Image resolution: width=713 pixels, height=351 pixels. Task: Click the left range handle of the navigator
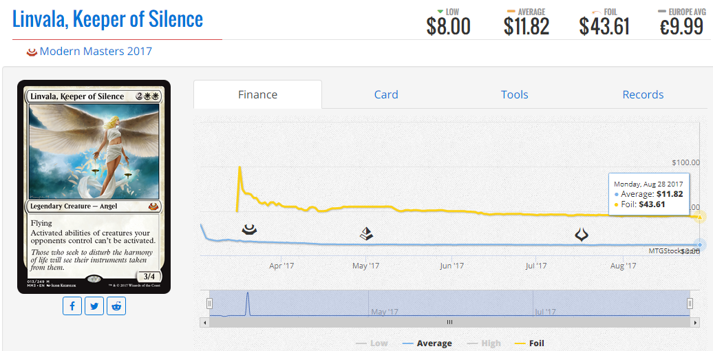[210, 304]
